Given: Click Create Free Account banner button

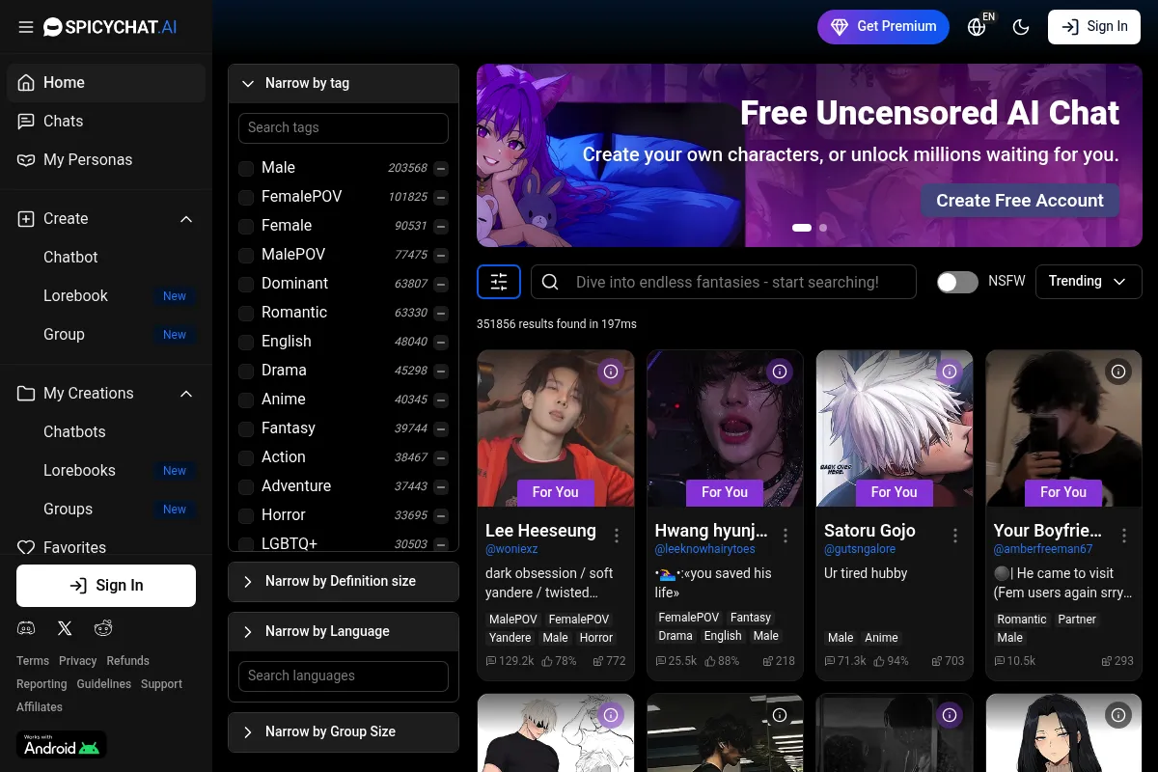Looking at the screenshot, I should point(1020,201).
